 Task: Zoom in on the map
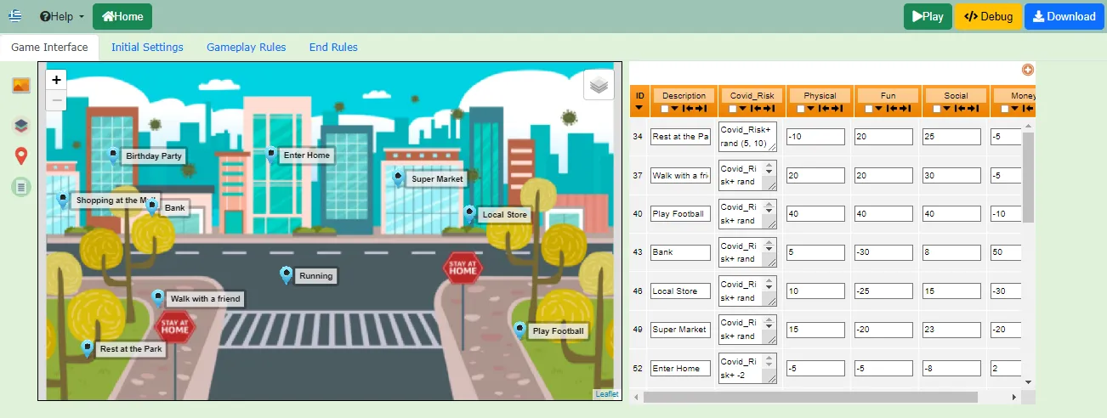(x=56, y=80)
